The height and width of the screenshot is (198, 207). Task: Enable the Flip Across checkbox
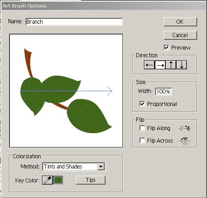(142, 140)
